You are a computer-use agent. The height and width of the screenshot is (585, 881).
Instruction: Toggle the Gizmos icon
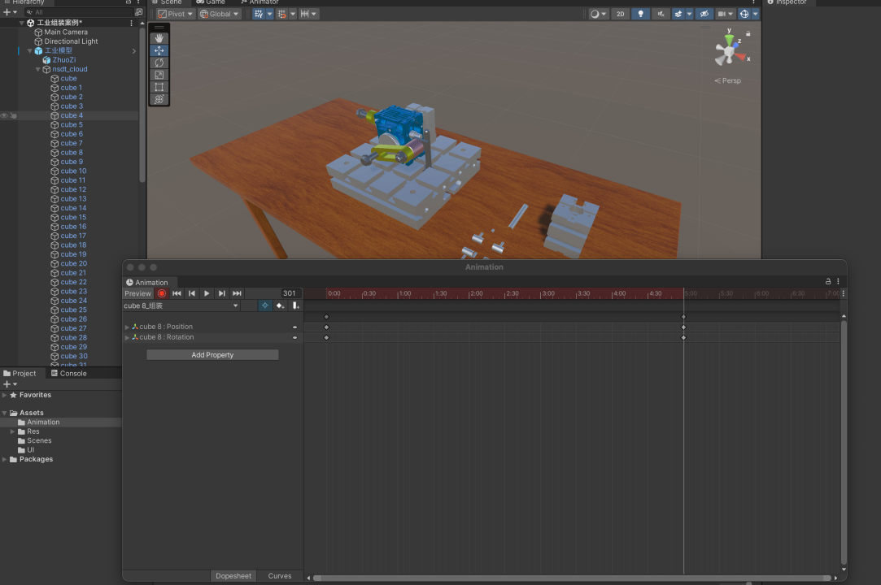[x=744, y=14]
